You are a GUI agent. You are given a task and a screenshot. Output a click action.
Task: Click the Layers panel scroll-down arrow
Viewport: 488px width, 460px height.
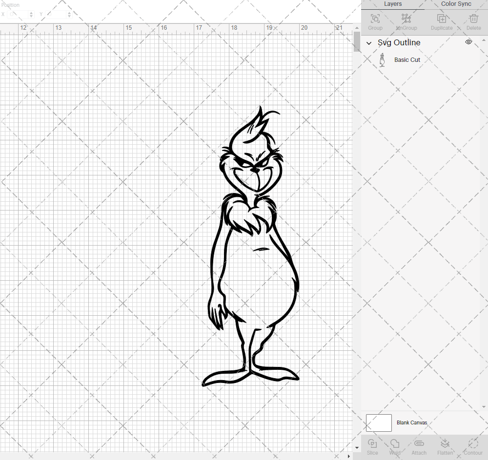(484, 406)
